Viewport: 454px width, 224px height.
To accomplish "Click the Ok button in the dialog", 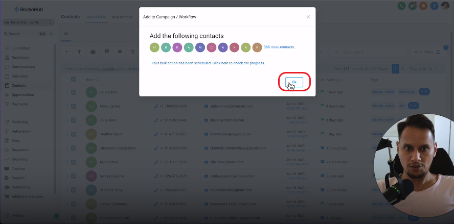I will click(294, 82).
